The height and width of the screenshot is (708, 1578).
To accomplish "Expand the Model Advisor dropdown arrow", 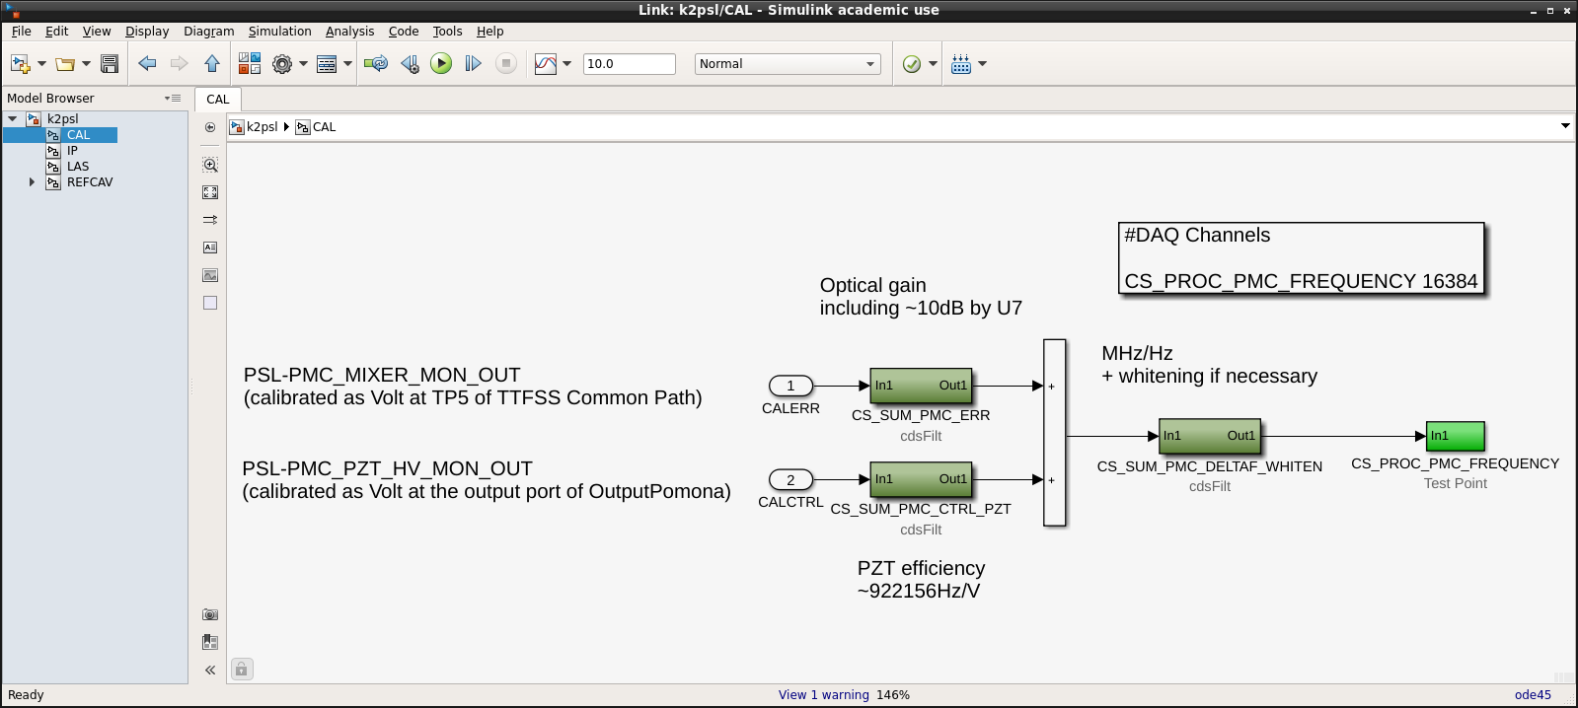I will pos(933,64).
